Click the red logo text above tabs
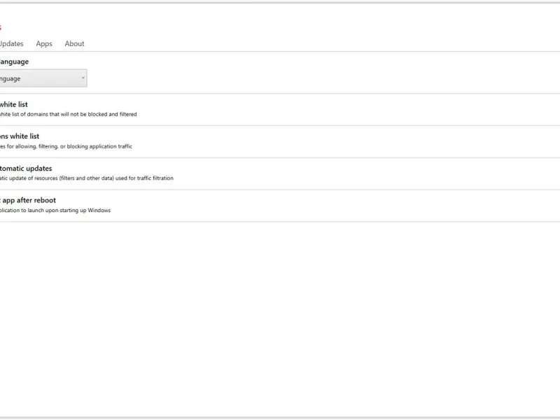 (1, 27)
